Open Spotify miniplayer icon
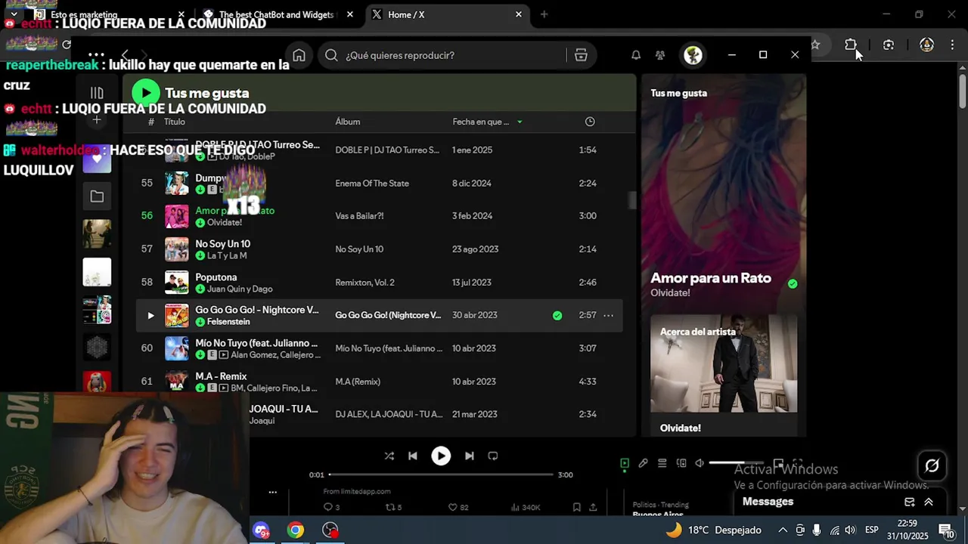 point(778,463)
